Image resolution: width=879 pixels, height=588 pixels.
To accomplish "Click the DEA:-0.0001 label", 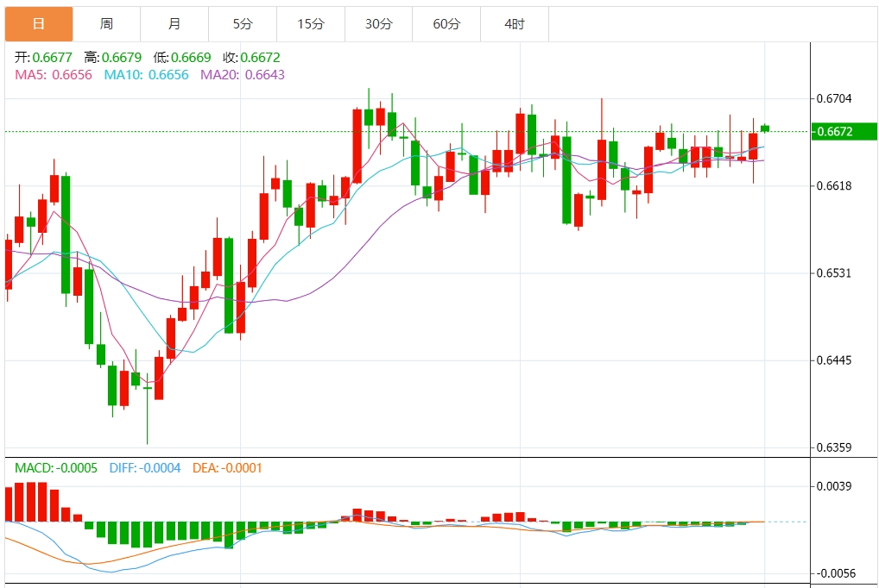I will [227, 468].
